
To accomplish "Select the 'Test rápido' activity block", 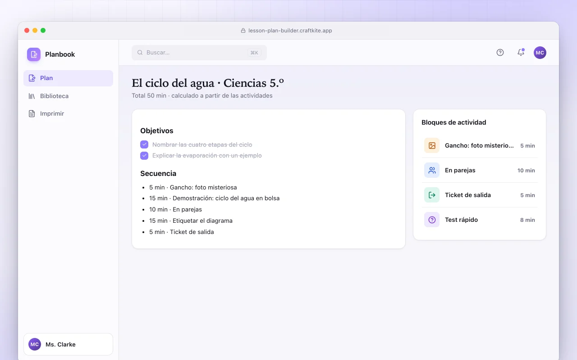I will (x=480, y=220).
